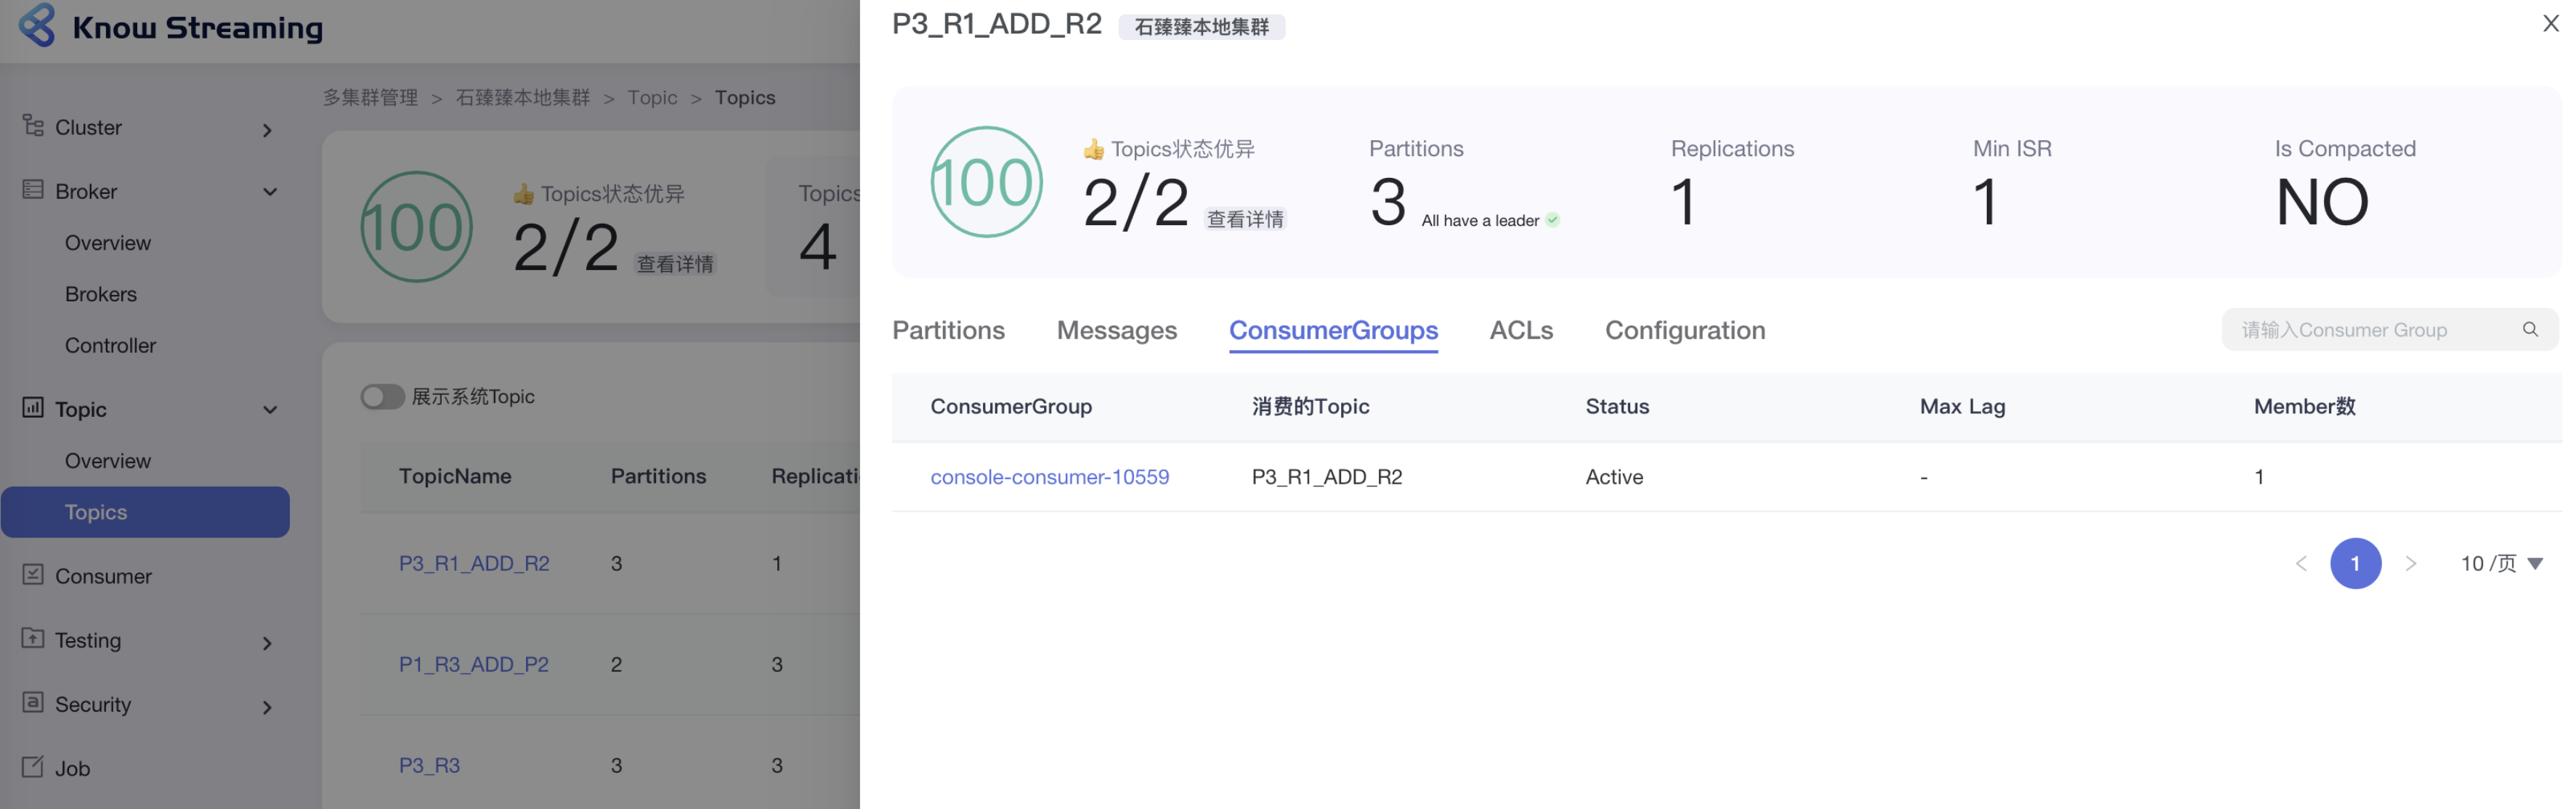Click the Cluster sidebar icon
2576x809 pixels.
33,126
